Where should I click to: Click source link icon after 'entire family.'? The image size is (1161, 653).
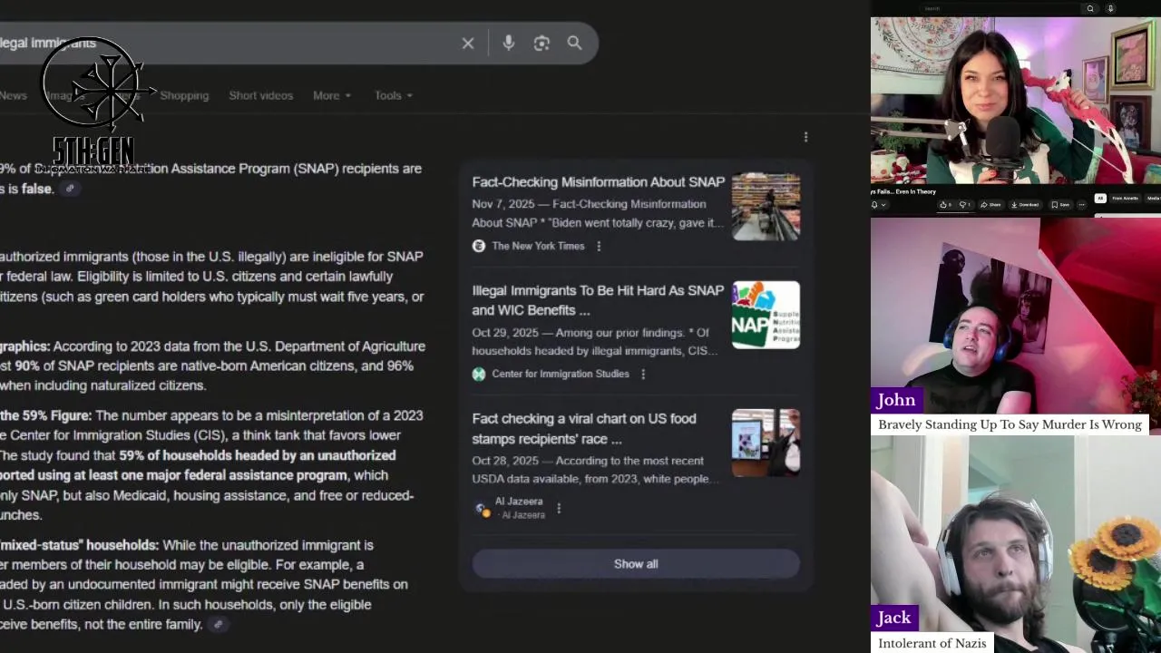pos(218,624)
